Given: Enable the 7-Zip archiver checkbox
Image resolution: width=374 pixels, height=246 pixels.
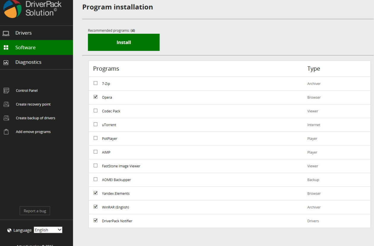Looking at the screenshot, I should point(96,84).
